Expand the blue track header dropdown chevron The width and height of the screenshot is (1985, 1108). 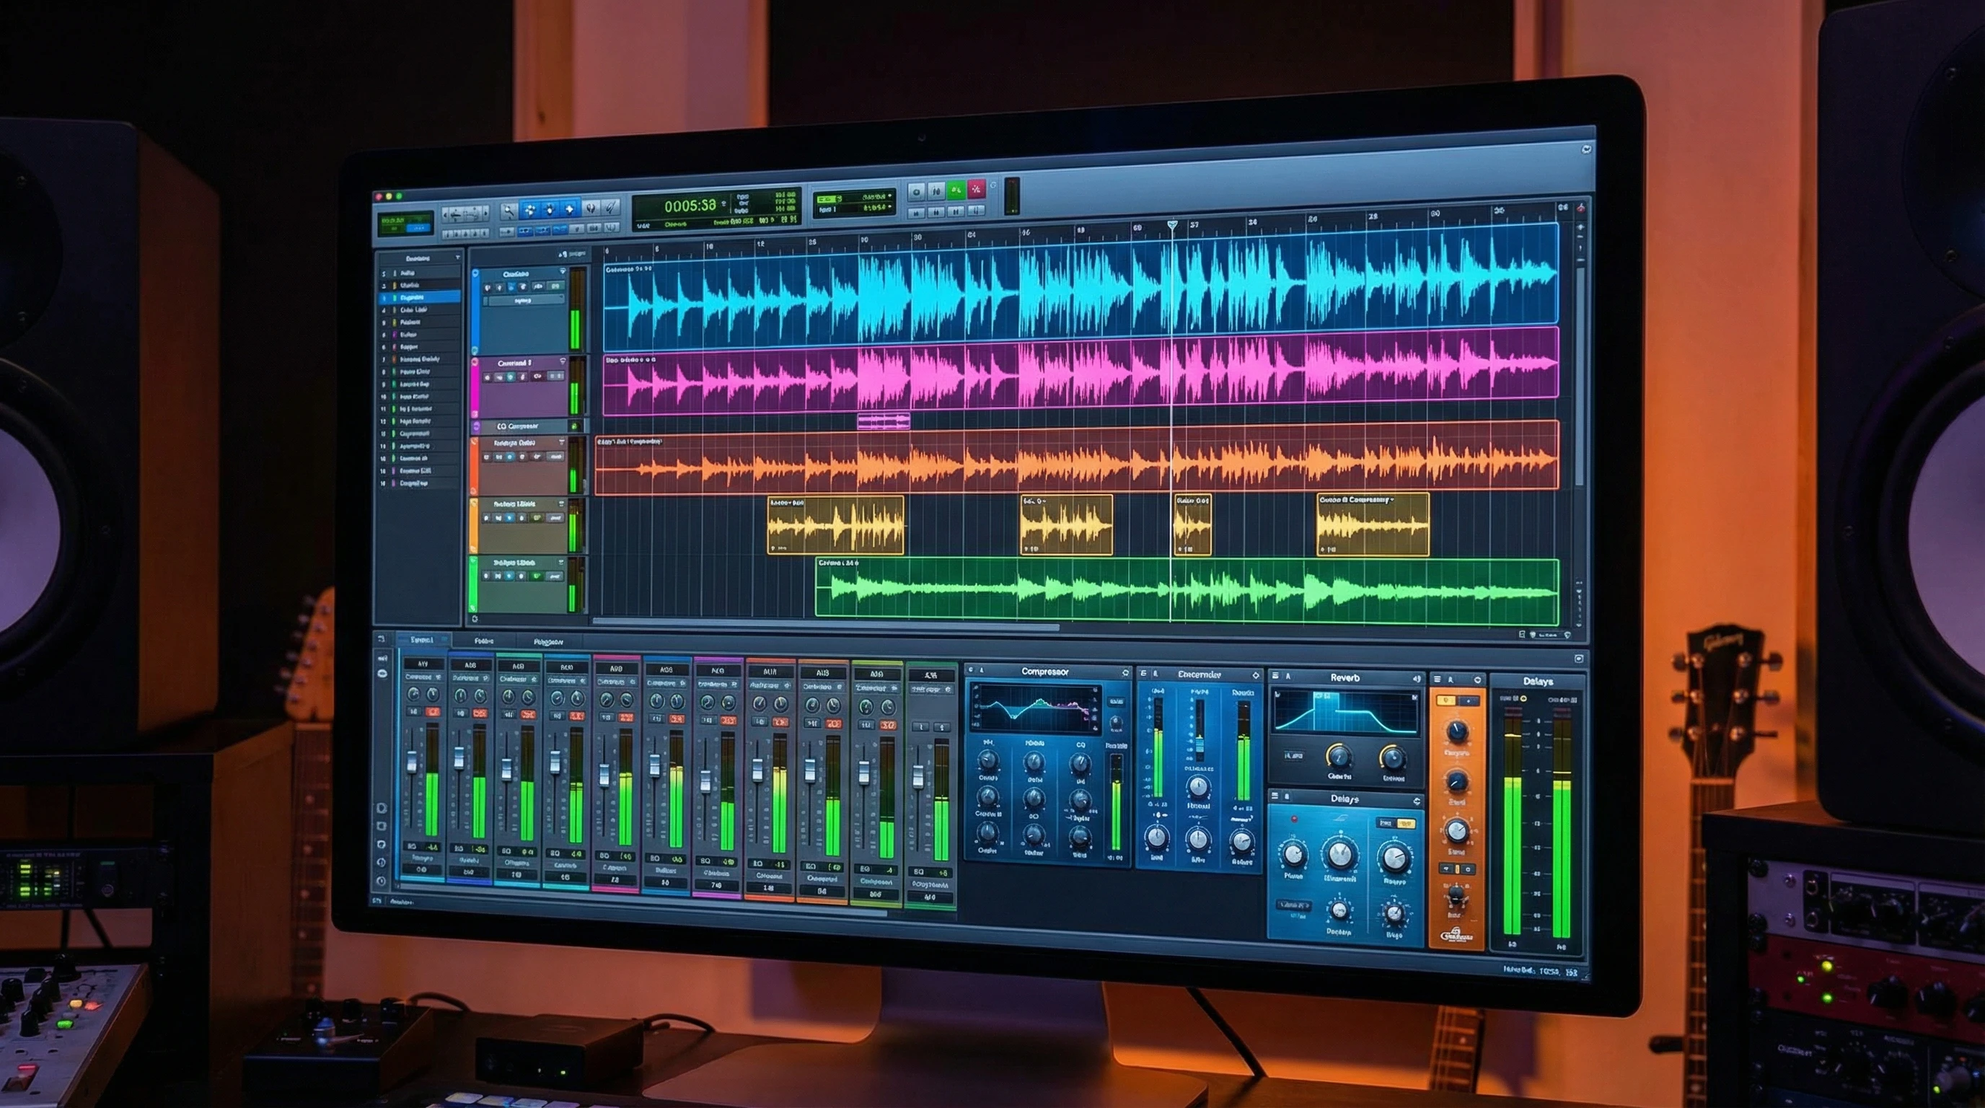coord(564,272)
